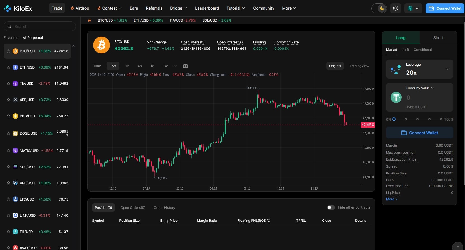
Task: Click the MATIC coin icon
Action: point(15,150)
